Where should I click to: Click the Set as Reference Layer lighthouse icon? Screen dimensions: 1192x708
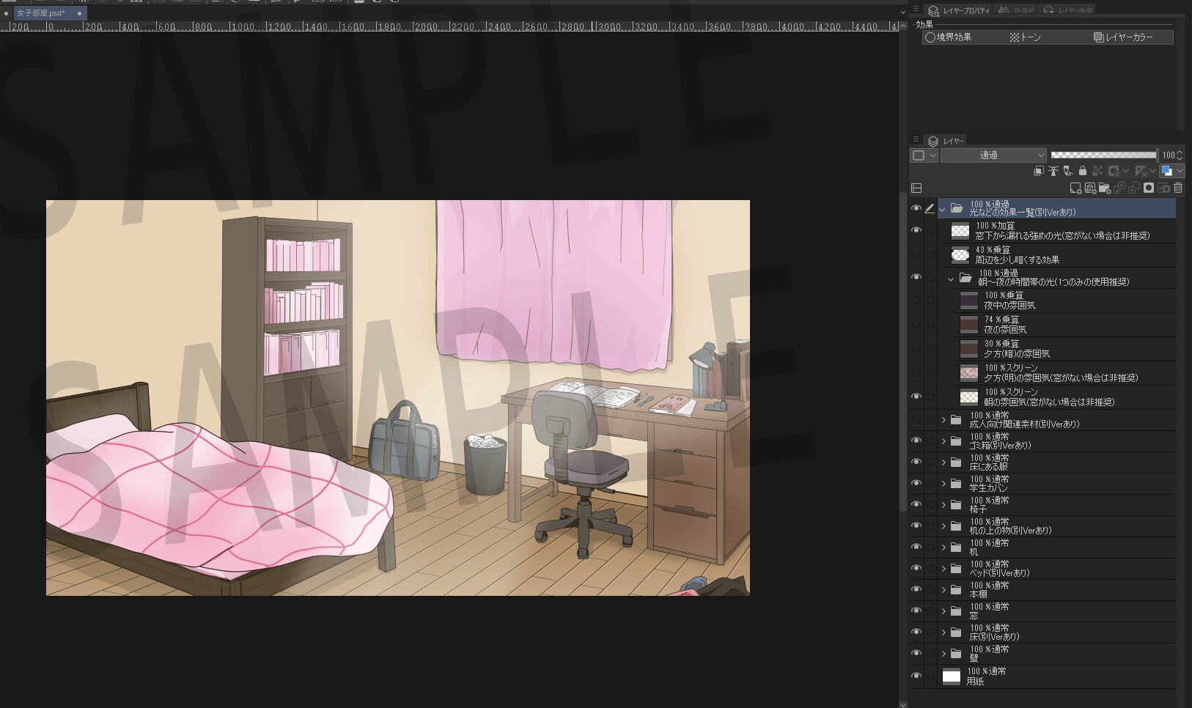coord(1053,171)
